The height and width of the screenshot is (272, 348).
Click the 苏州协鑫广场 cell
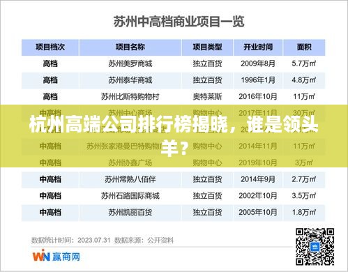(130, 163)
